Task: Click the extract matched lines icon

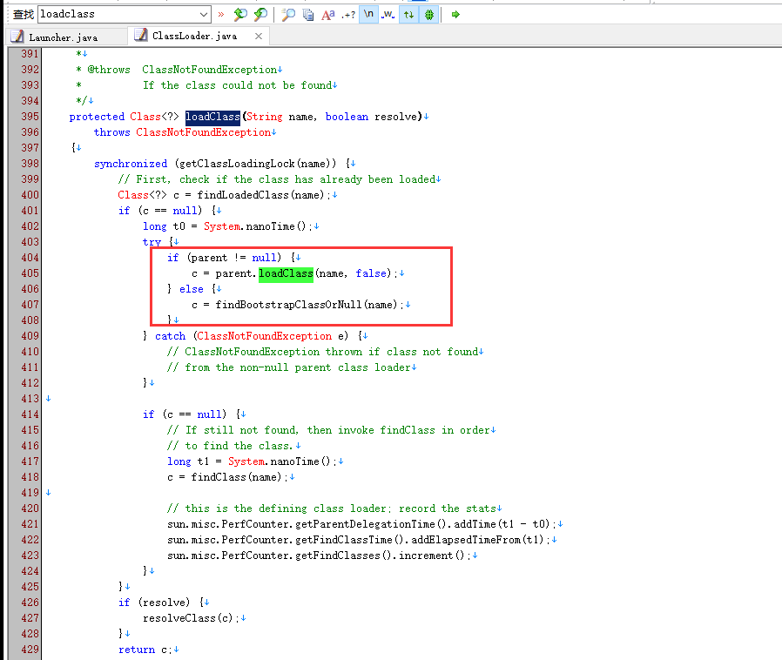Action: [x=307, y=14]
